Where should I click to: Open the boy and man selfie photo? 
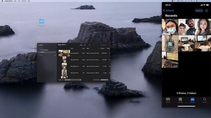(186, 27)
